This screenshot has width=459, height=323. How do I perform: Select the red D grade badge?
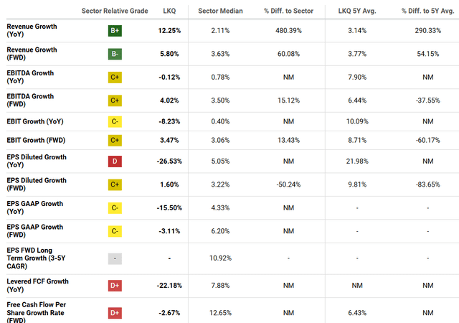[x=115, y=161]
